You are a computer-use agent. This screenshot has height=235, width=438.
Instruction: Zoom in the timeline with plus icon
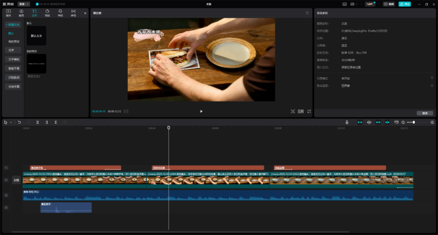click(x=432, y=122)
